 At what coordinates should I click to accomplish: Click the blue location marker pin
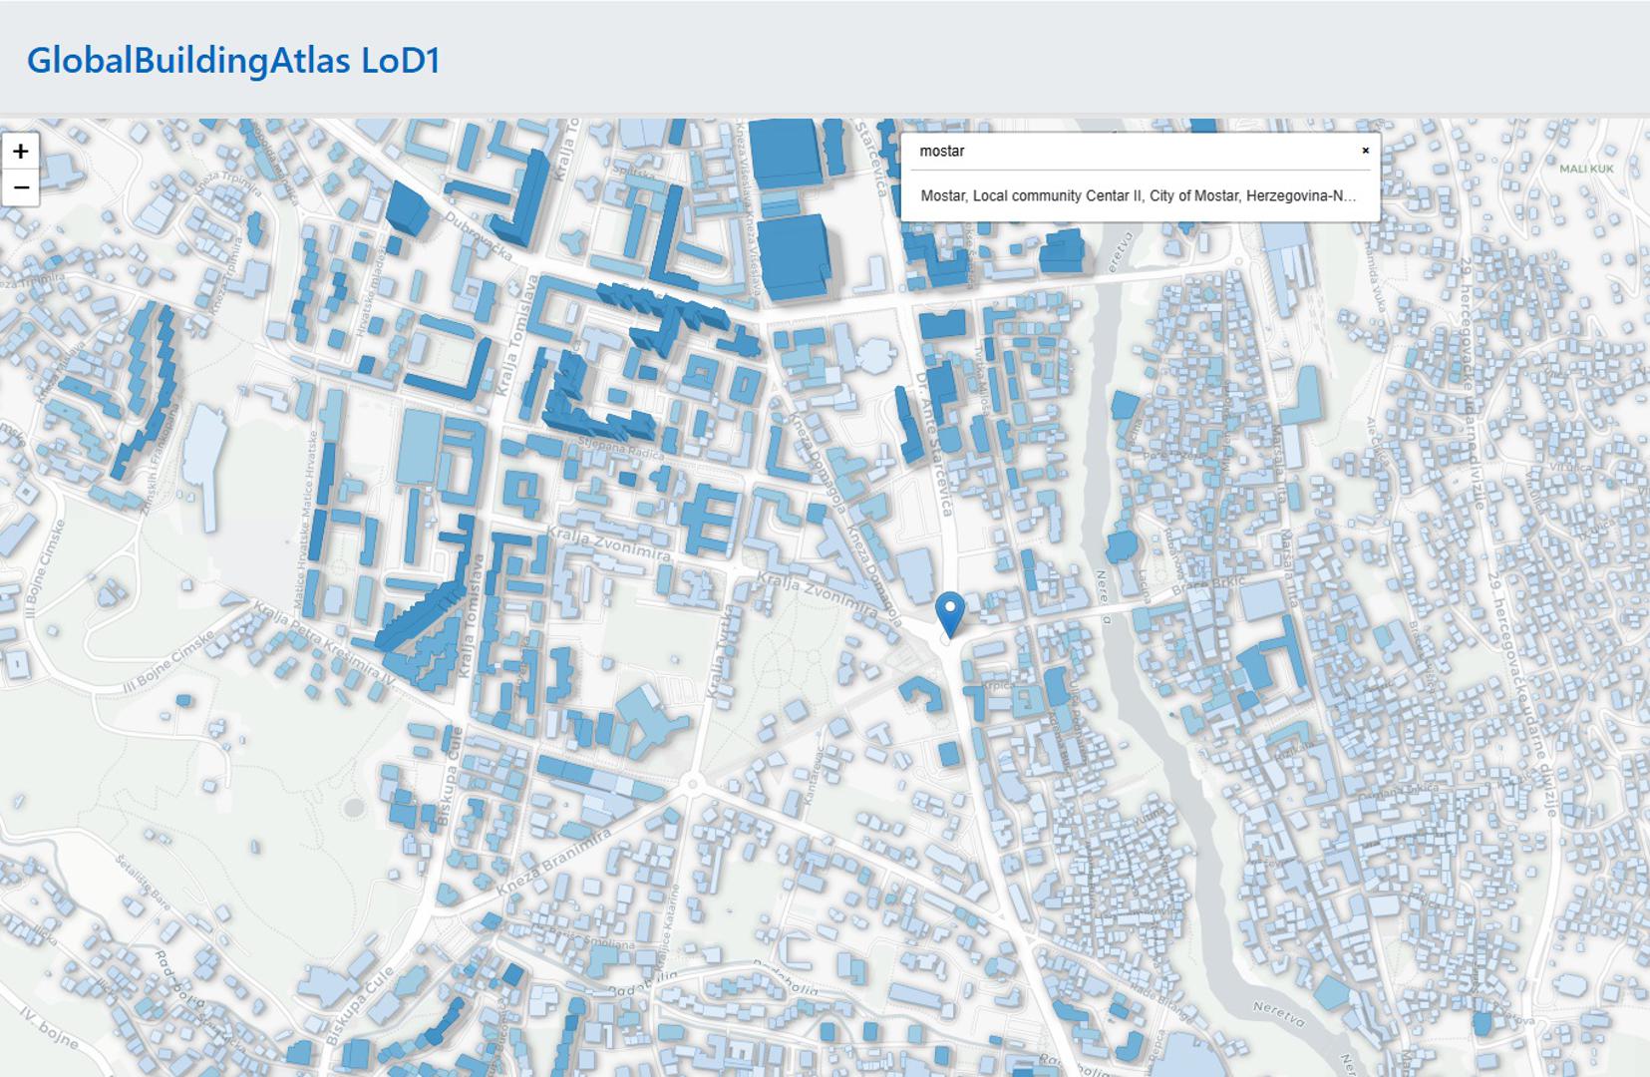coord(950,611)
